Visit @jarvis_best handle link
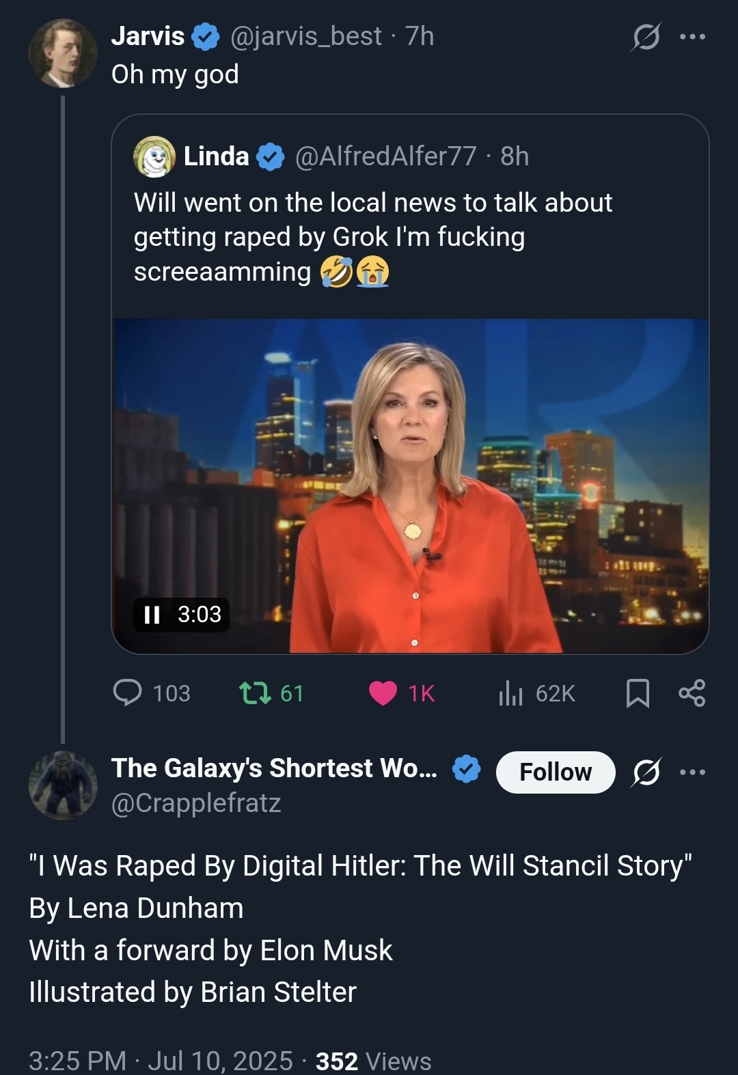 click(306, 36)
